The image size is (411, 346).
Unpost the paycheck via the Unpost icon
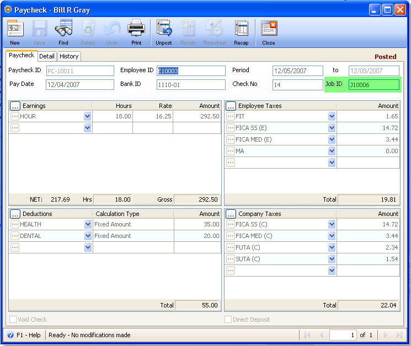(x=164, y=28)
